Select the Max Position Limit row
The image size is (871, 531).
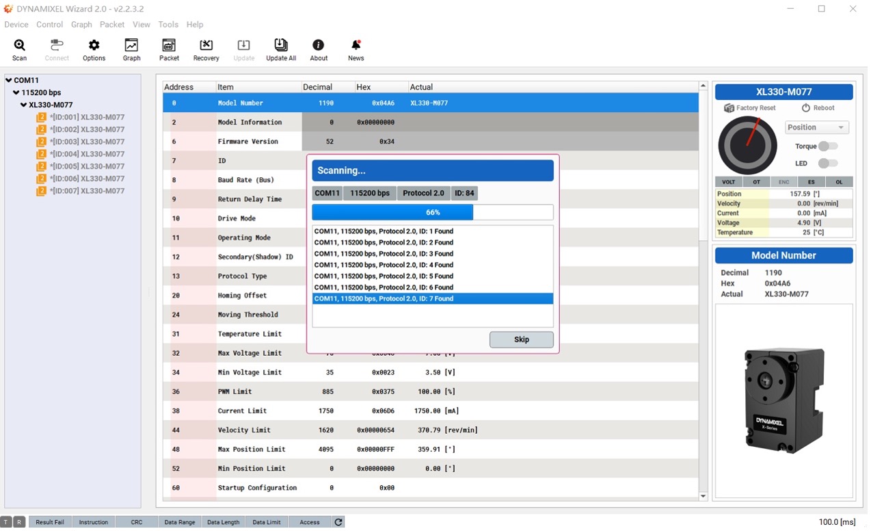pos(431,449)
